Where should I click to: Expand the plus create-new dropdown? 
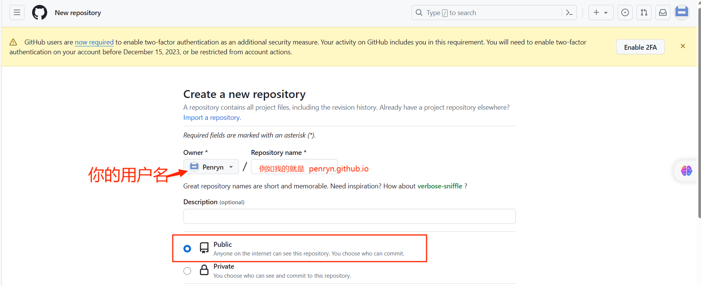pos(601,12)
